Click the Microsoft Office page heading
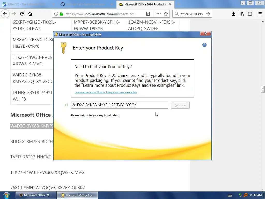 coord(32,115)
